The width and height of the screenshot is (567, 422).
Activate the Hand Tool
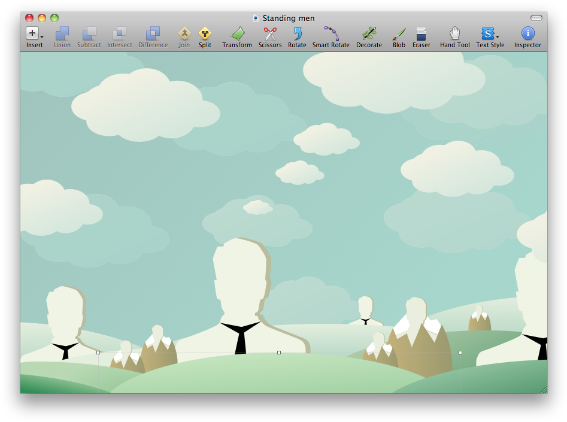454,38
